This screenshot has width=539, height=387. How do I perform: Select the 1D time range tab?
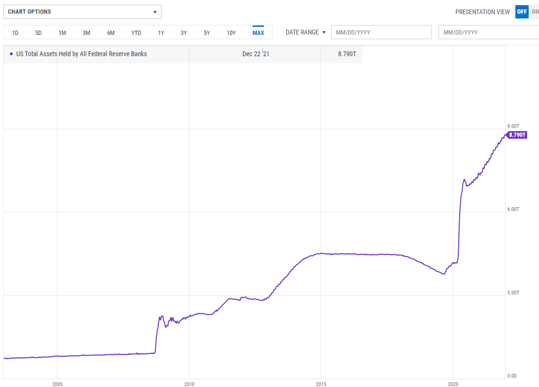(15, 33)
